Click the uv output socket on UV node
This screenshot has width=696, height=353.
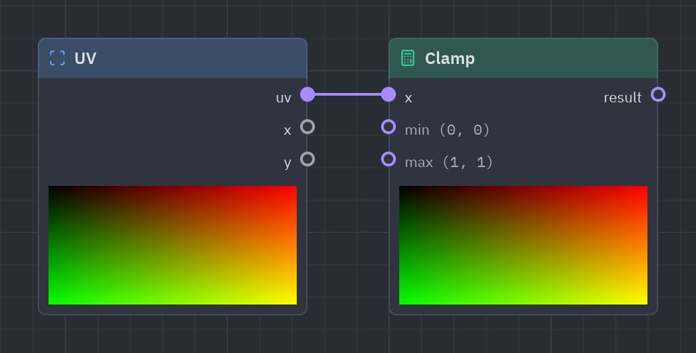click(x=308, y=94)
